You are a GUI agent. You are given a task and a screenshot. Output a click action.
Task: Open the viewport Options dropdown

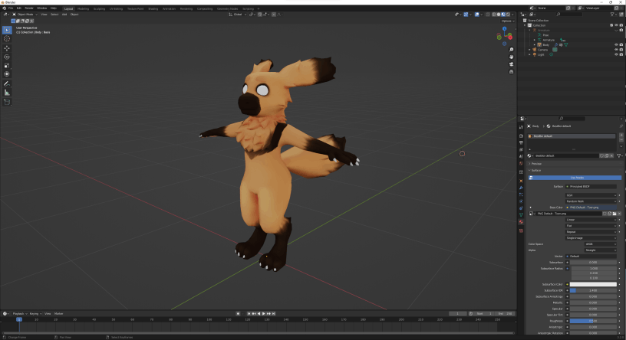507,21
